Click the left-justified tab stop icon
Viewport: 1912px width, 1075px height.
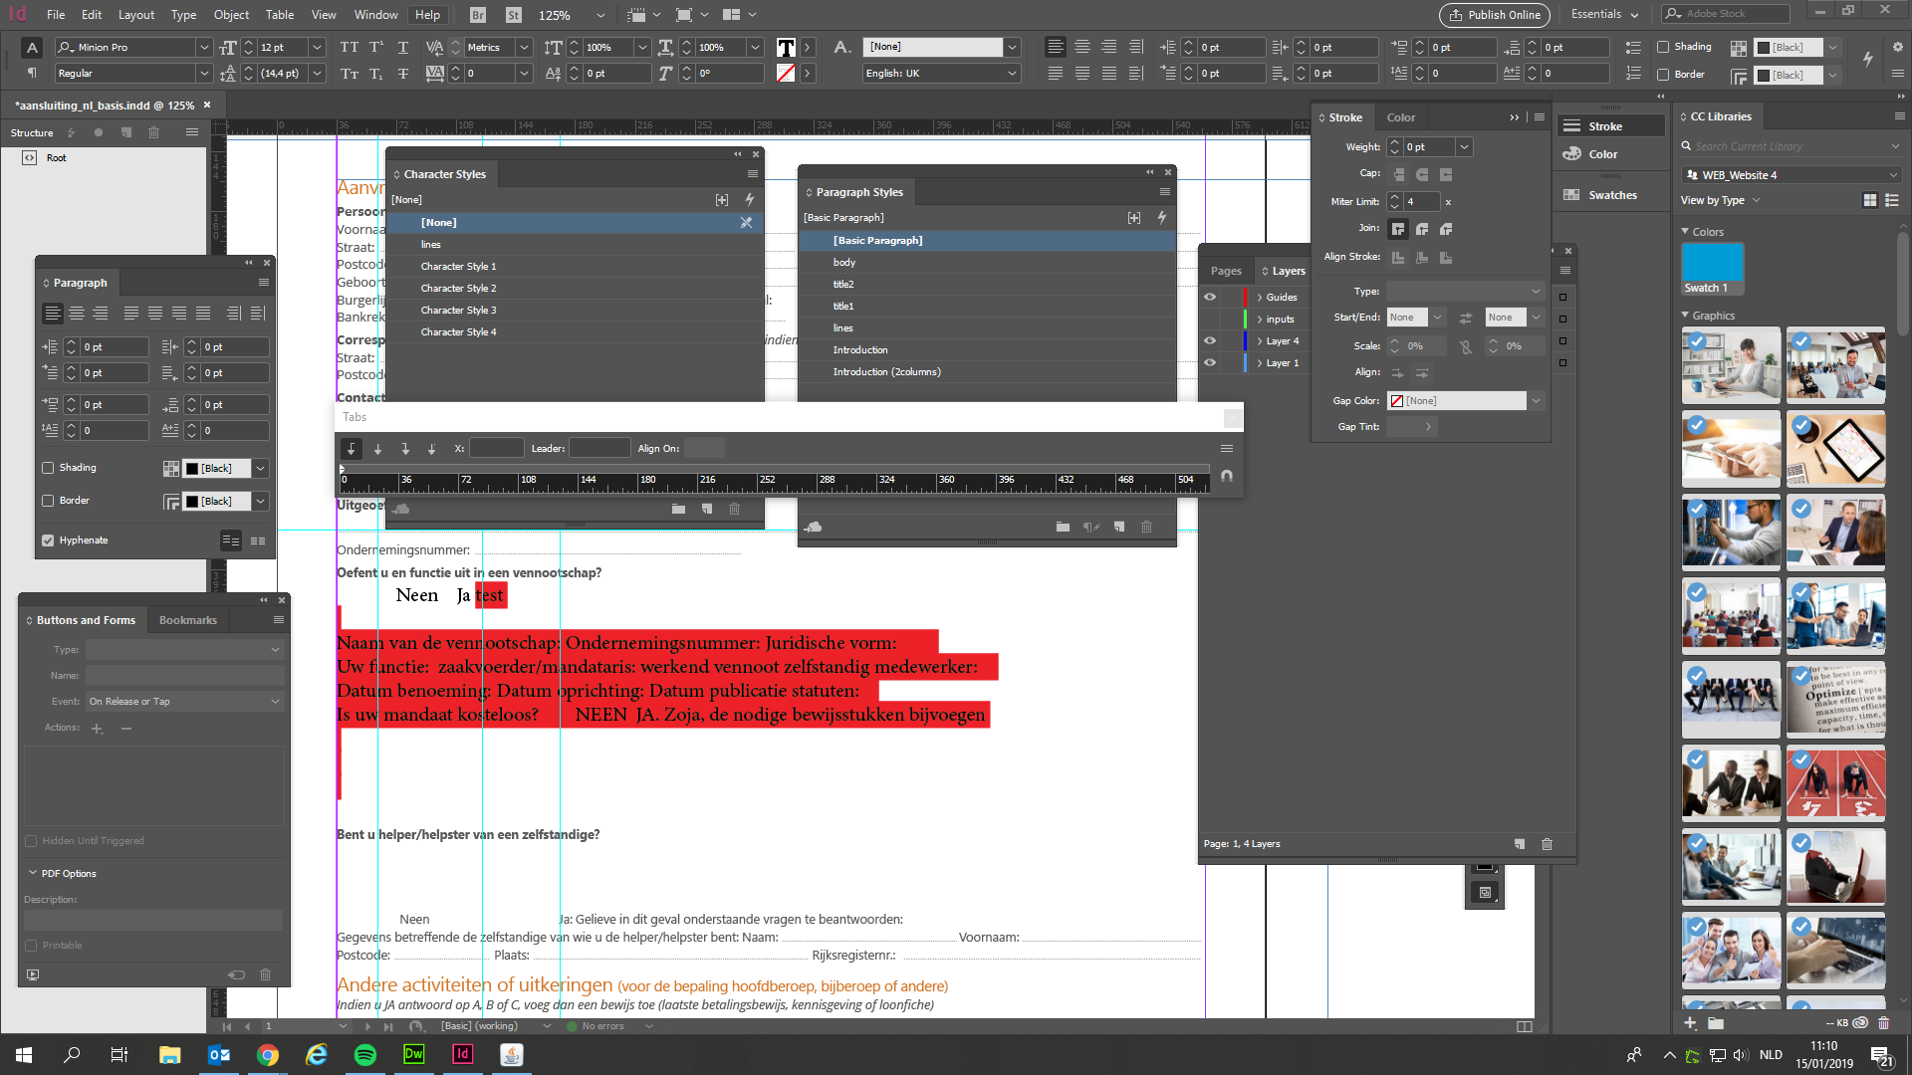pyautogui.click(x=351, y=449)
